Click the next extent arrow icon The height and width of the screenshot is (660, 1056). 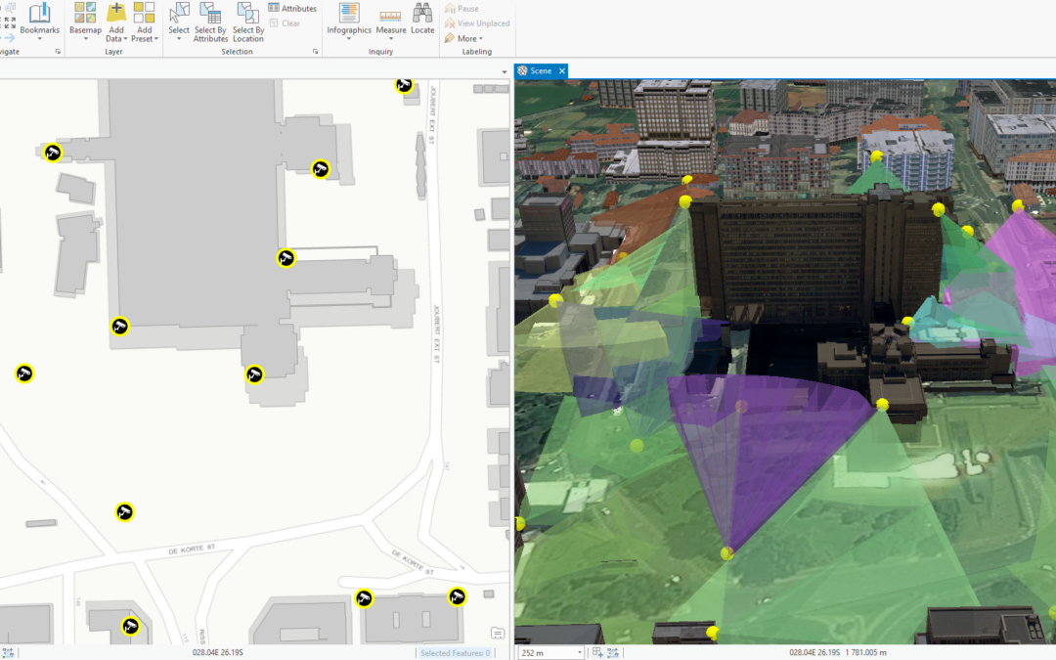10,38
